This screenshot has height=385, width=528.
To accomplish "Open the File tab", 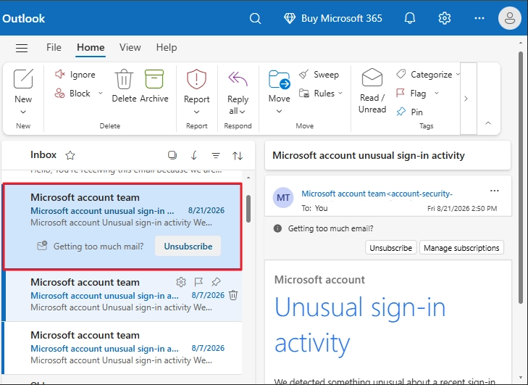I will (x=54, y=47).
